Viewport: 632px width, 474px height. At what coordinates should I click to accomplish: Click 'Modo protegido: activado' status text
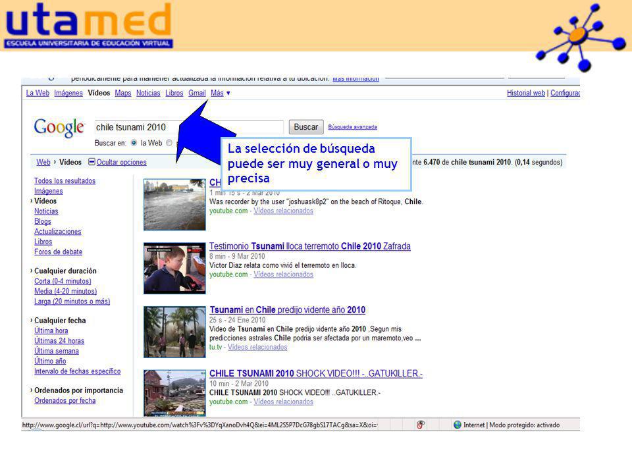pos(525,425)
